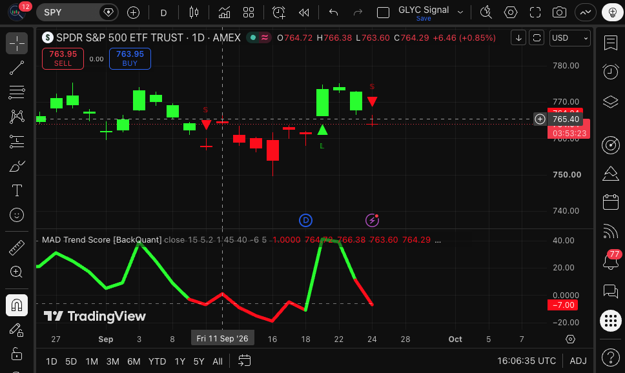The image size is (625, 373).
Task: Open the chart patterns tool group
Action: coord(17,117)
